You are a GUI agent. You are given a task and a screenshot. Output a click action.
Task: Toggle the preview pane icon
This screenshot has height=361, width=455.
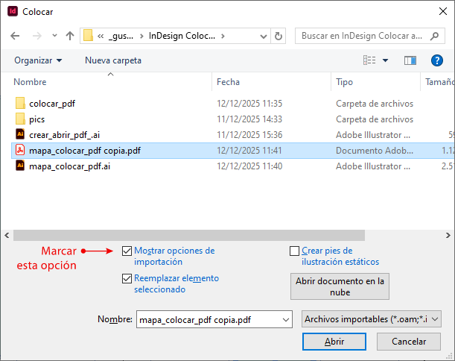point(410,60)
